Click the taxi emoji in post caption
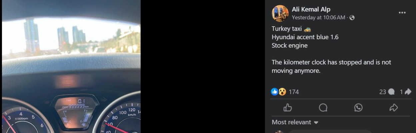The width and height of the screenshot is (416, 133). tap(307, 29)
